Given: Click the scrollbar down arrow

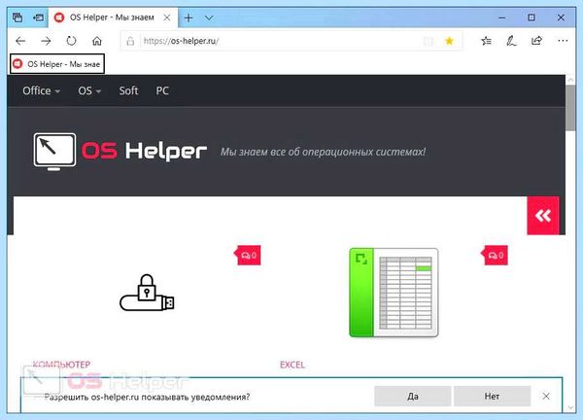Looking at the screenshot, I should coord(570,408).
